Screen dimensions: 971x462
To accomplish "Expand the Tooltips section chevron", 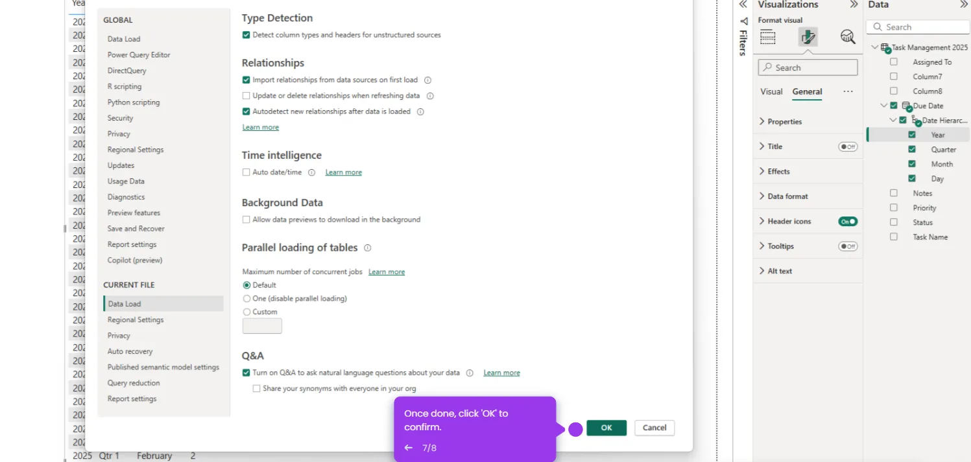I will point(761,246).
